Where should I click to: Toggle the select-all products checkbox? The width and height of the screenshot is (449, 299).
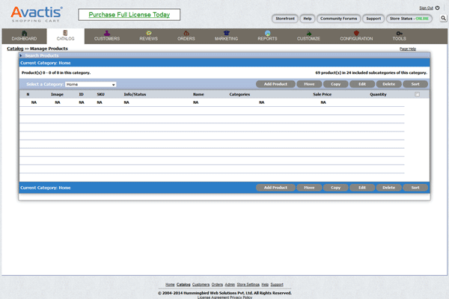coord(418,94)
